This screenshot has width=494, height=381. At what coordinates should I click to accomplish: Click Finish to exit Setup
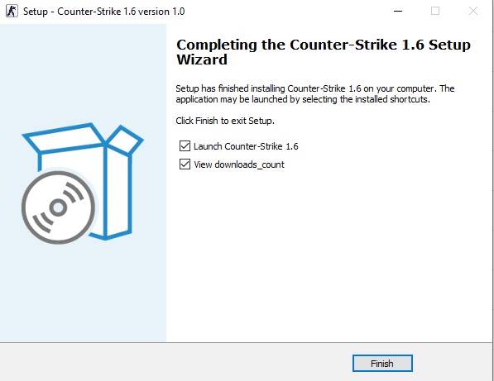tap(382, 364)
